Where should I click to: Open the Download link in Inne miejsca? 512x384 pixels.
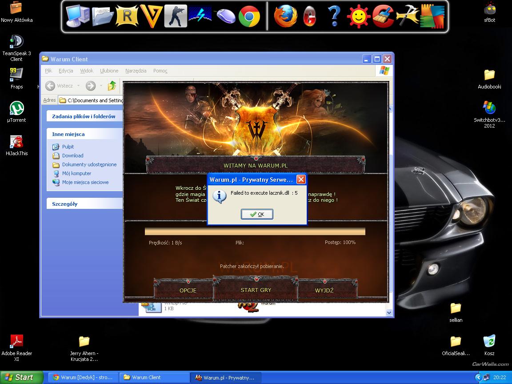tap(72, 156)
